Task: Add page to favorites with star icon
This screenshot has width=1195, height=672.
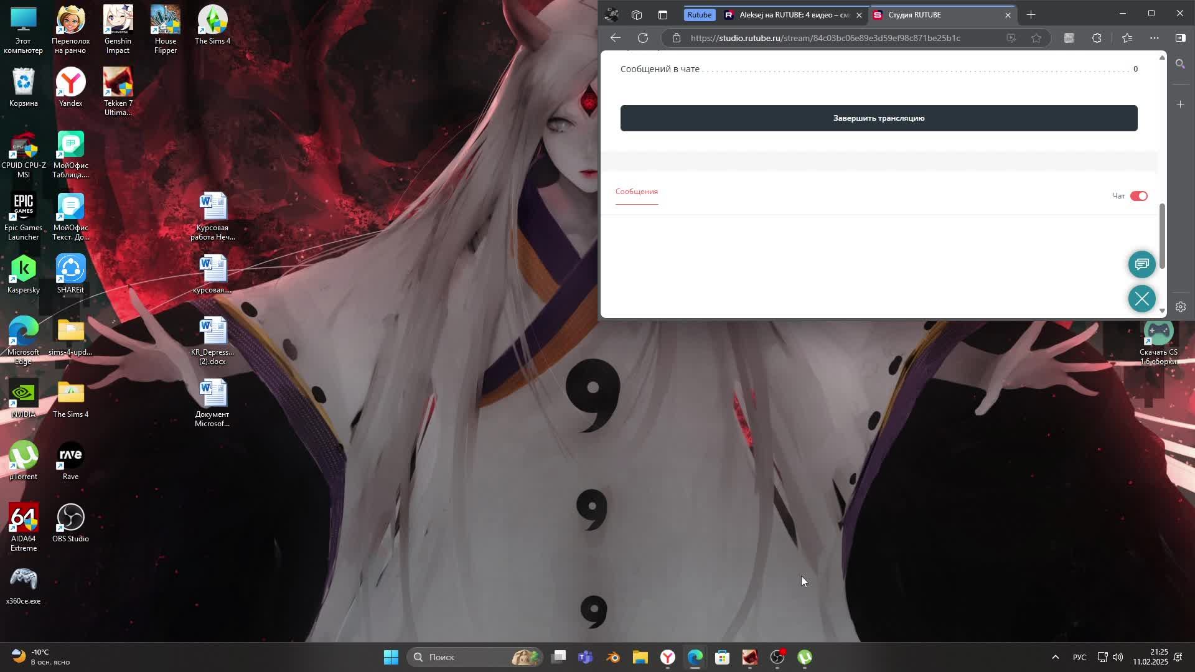Action: click(1036, 38)
